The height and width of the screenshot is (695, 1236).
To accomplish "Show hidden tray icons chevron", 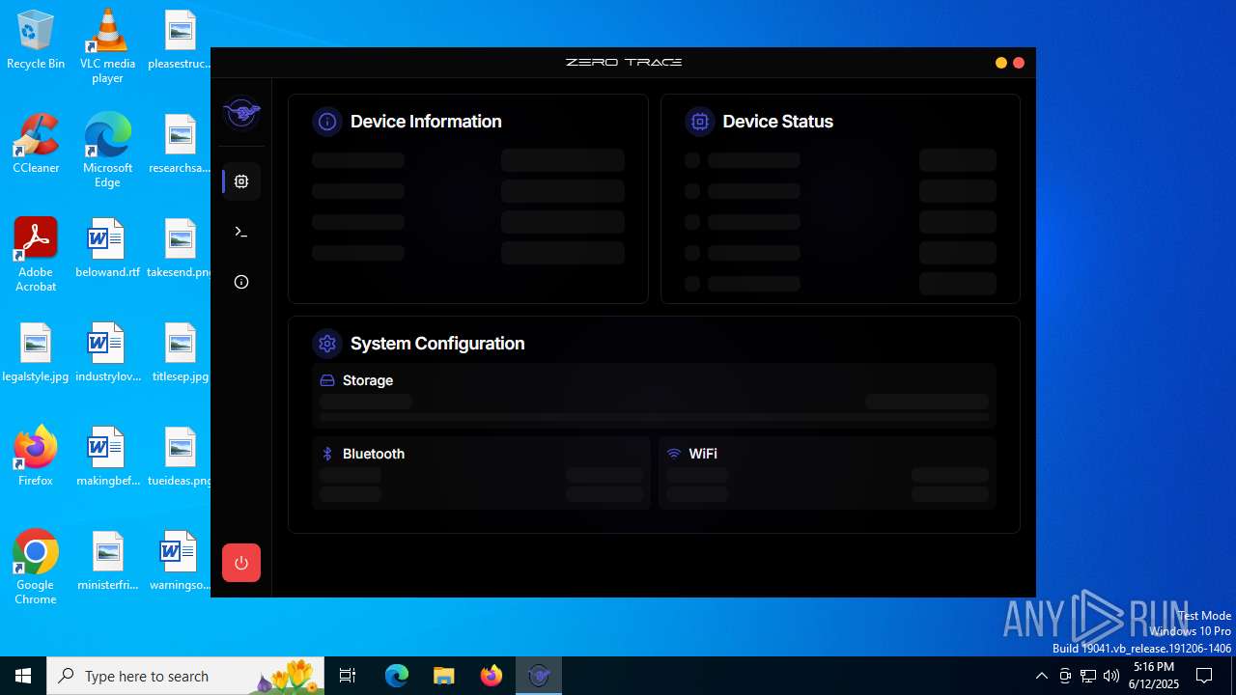I will coord(1042,676).
